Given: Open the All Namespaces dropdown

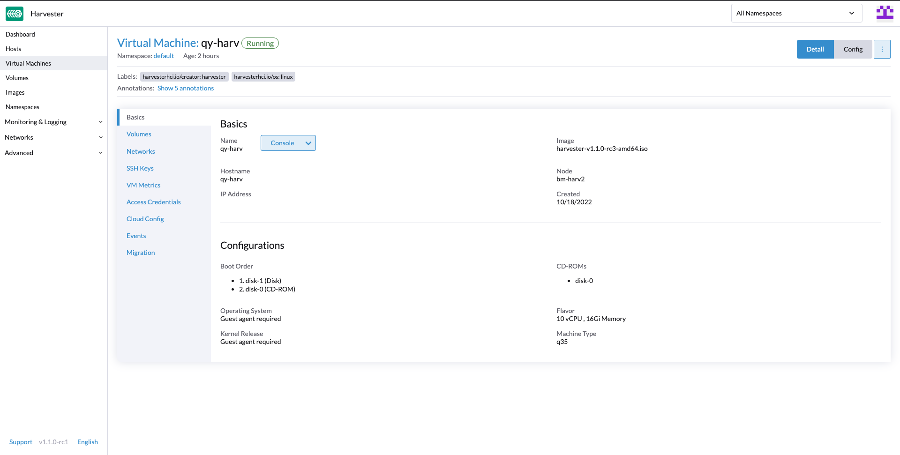Looking at the screenshot, I should click(x=796, y=13).
